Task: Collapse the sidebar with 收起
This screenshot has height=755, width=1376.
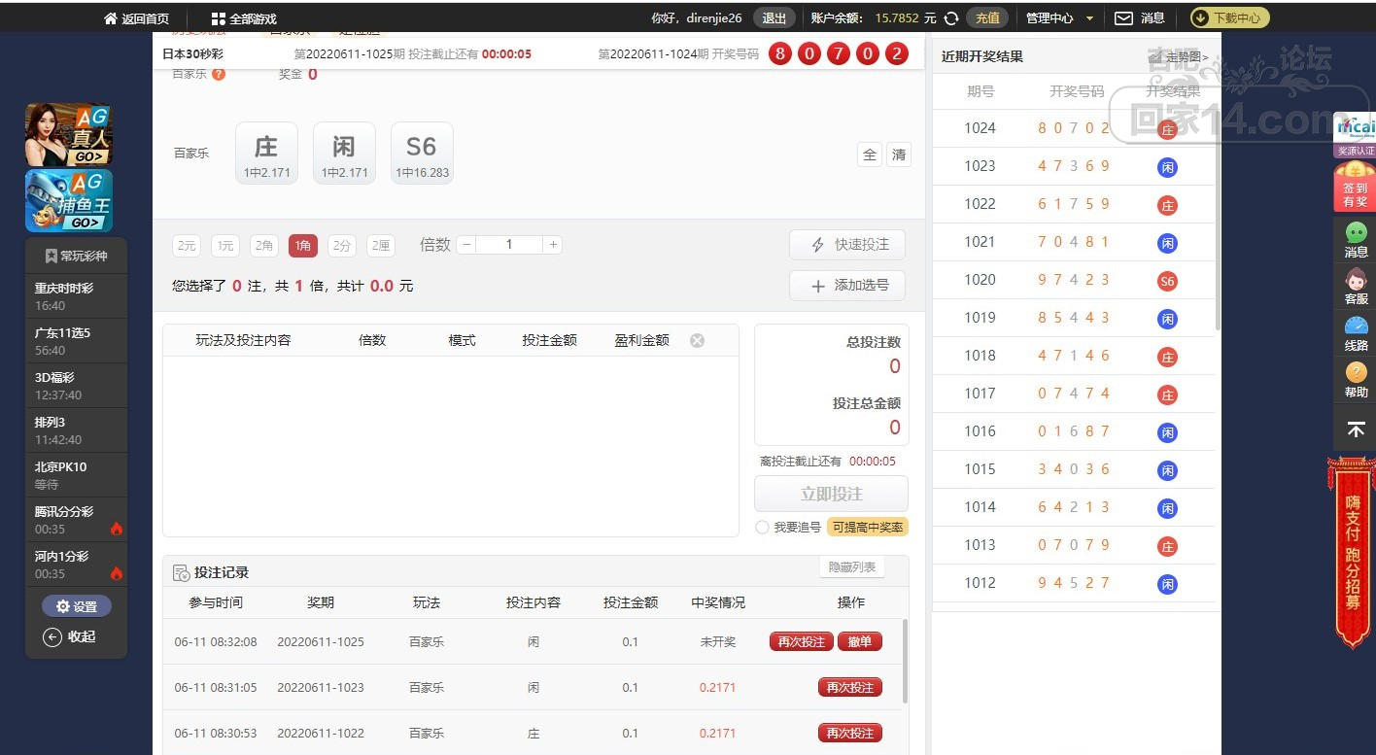Action: pos(70,637)
